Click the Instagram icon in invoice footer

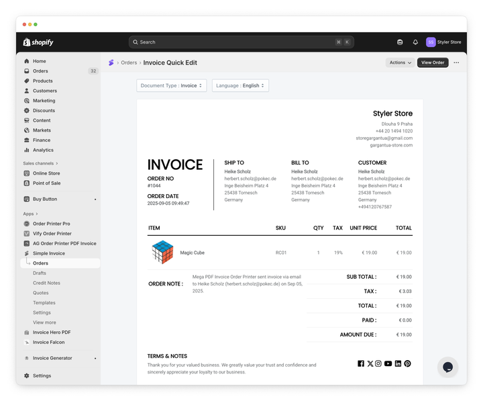click(378, 363)
